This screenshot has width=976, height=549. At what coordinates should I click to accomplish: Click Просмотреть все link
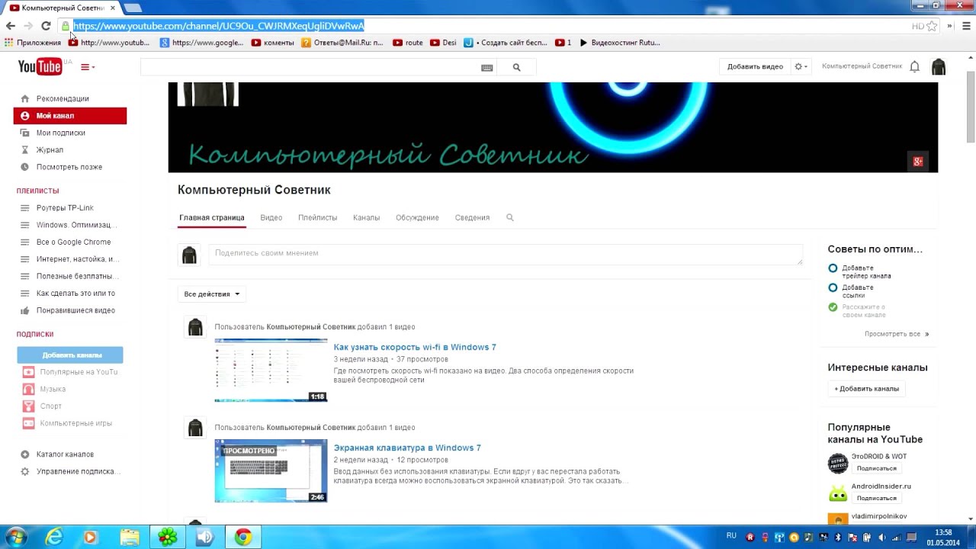[x=896, y=334]
